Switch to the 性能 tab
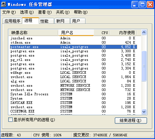 point(46,21)
